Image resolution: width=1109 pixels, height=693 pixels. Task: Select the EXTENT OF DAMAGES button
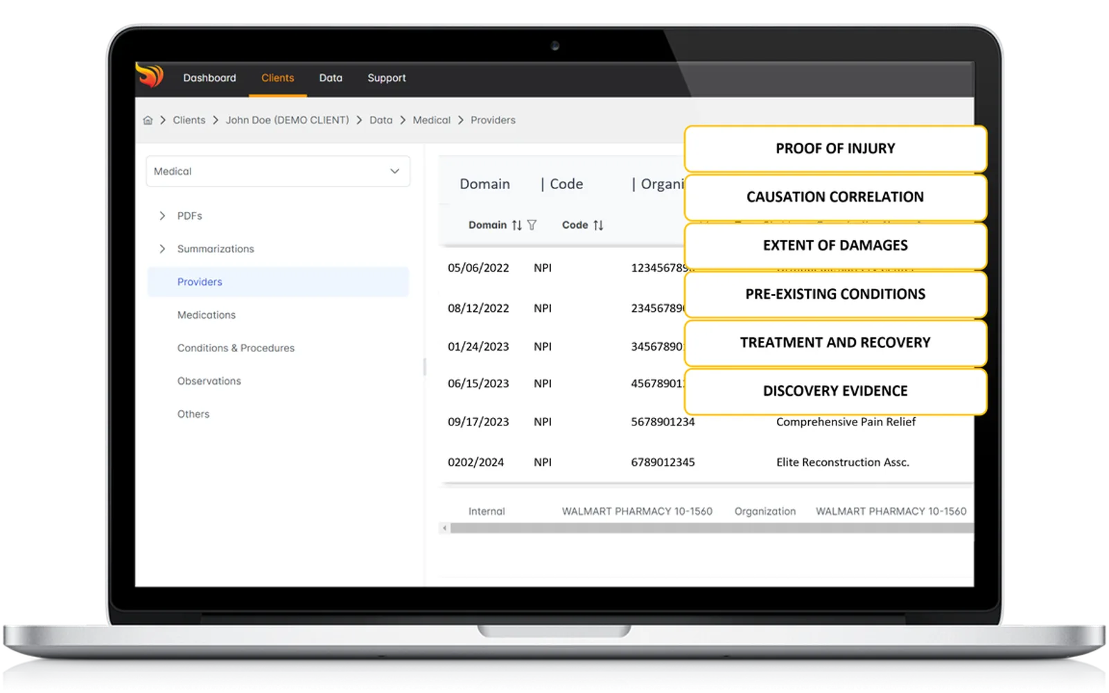point(835,245)
